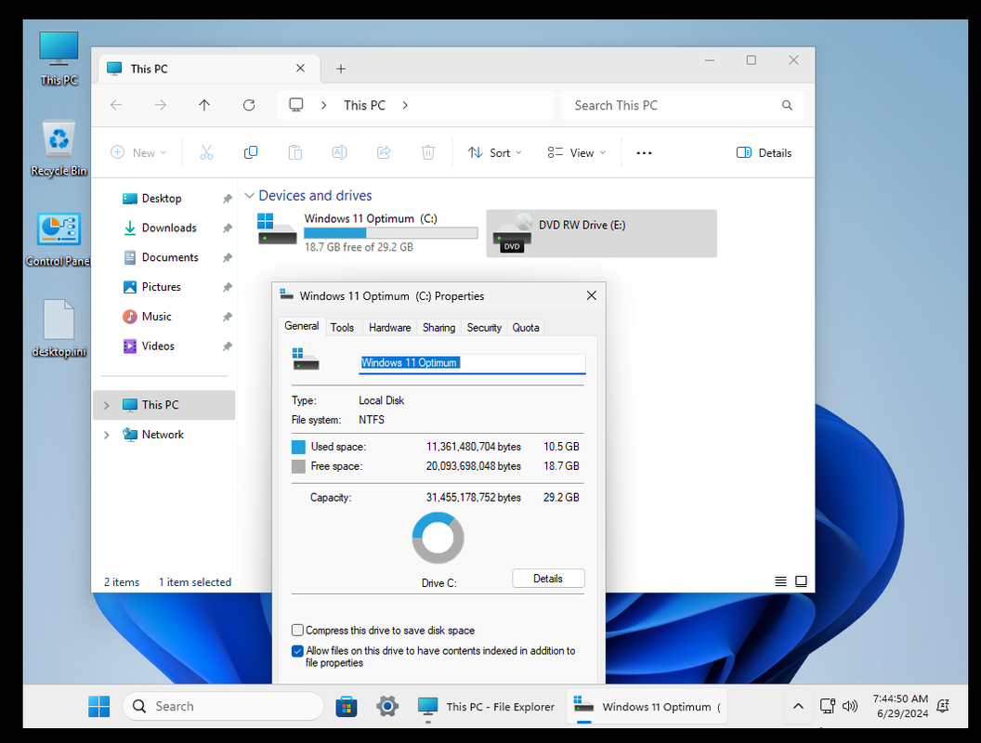Image resolution: width=981 pixels, height=743 pixels.
Task: Open the See more ellipsis menu
Action: point(644,152)
